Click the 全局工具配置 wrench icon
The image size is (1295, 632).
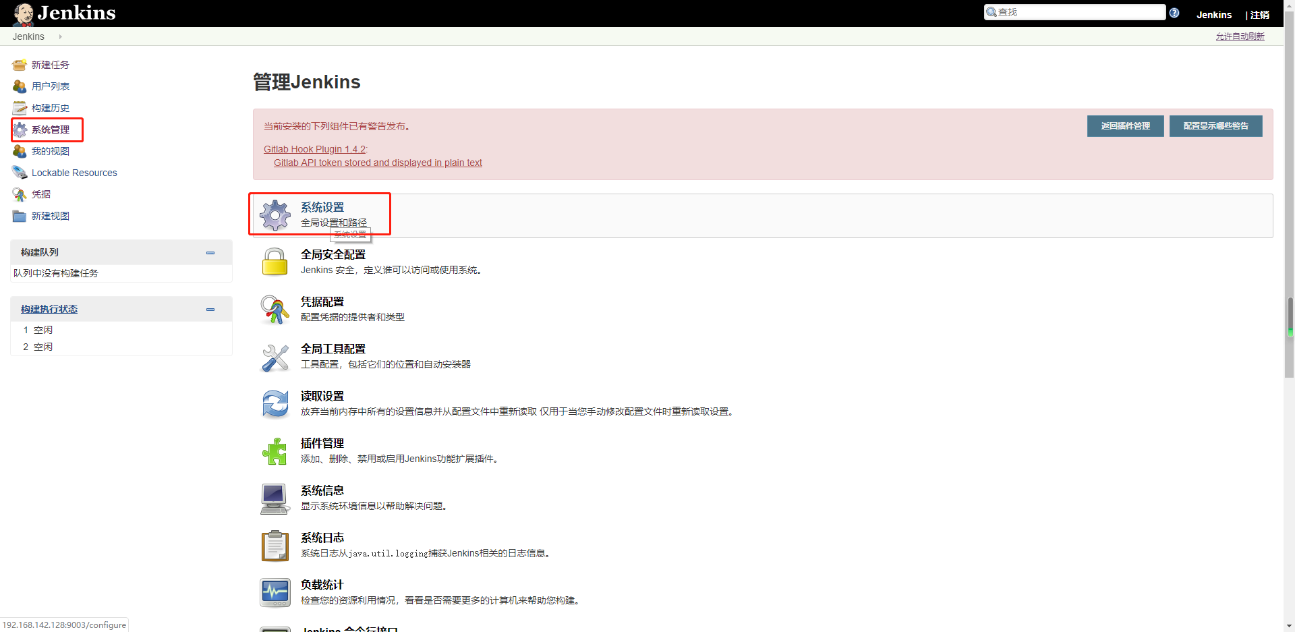[x=275, y=357]
